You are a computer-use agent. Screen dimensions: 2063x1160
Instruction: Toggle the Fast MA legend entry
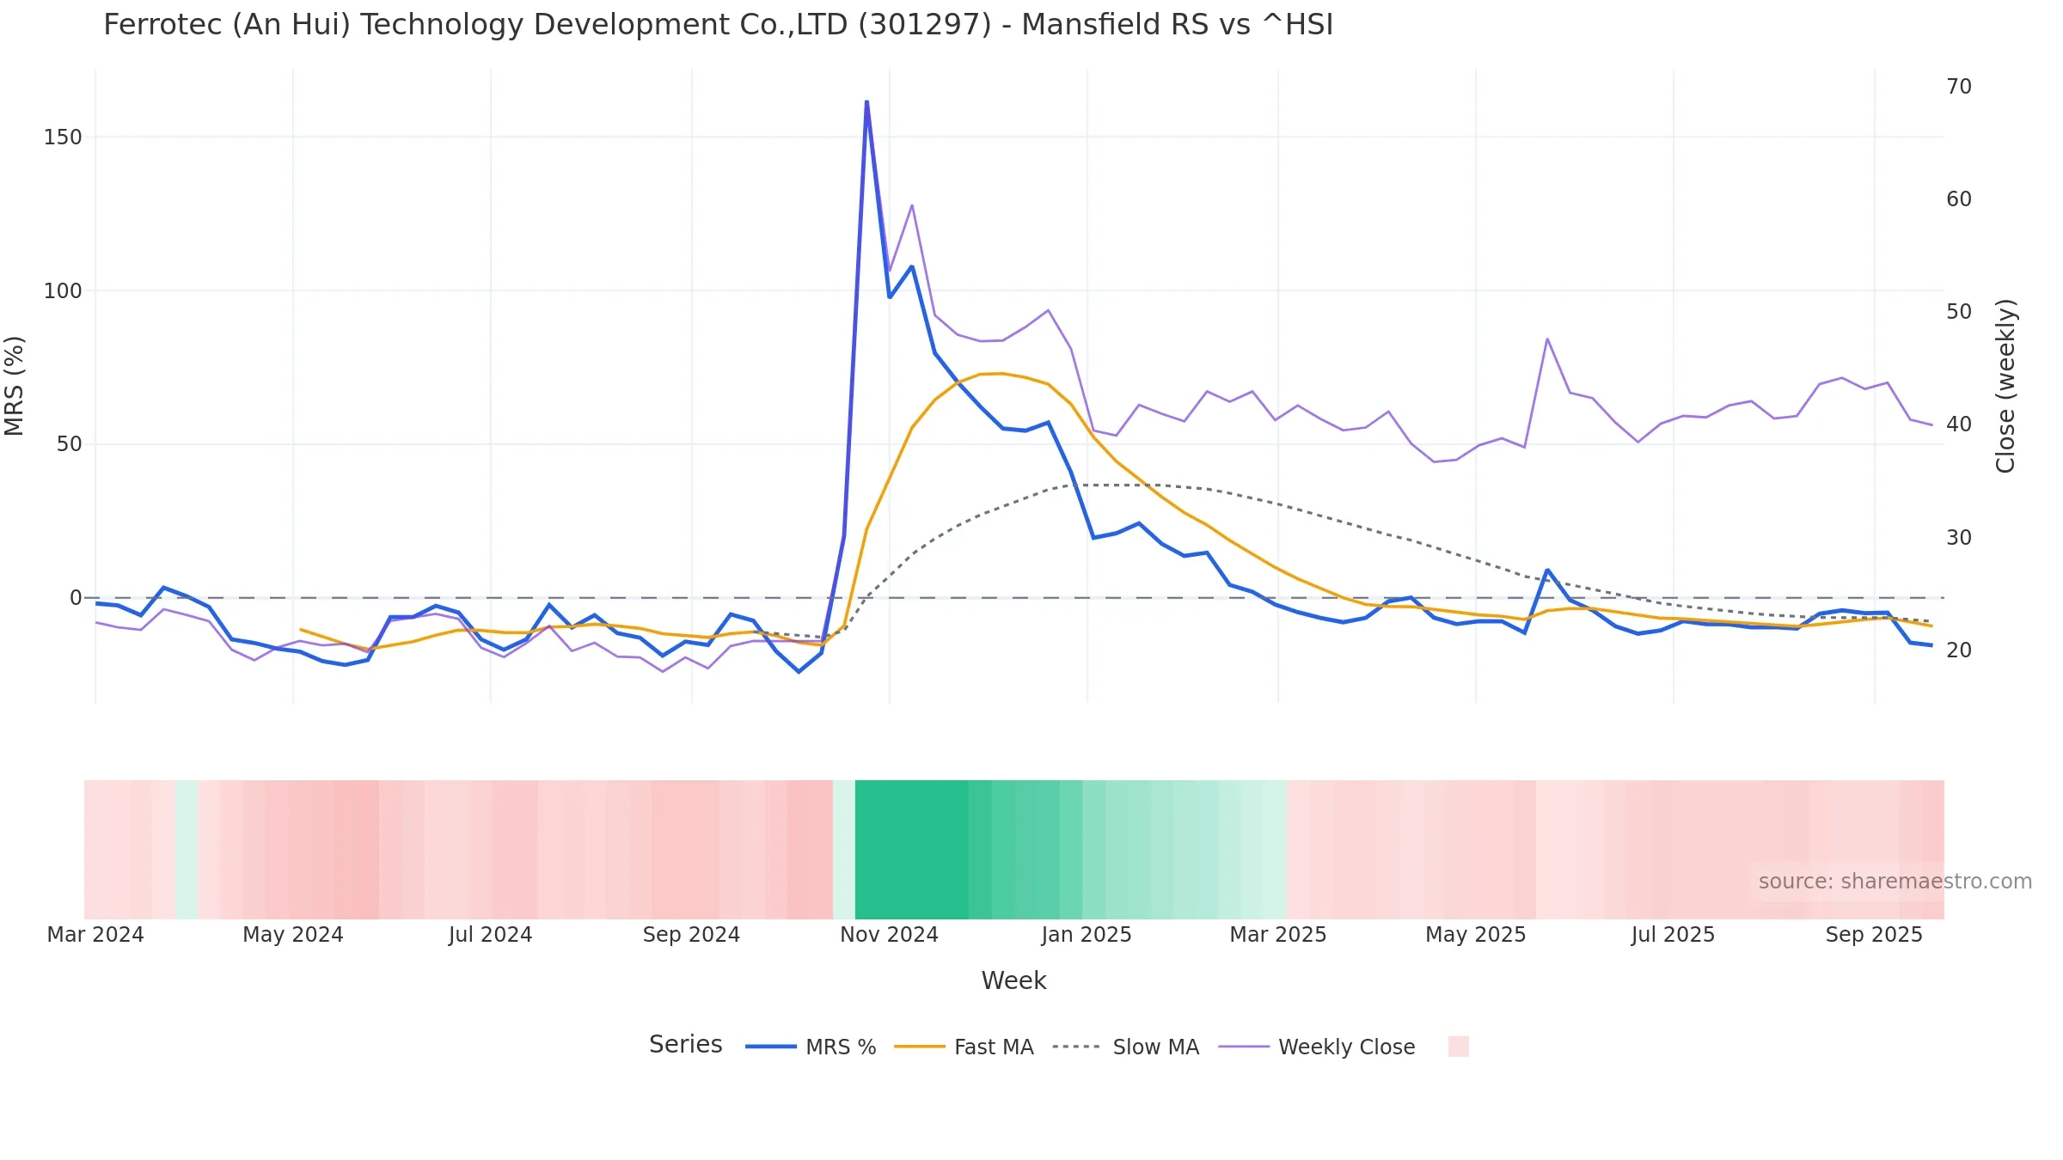(x=964, y=1047)
